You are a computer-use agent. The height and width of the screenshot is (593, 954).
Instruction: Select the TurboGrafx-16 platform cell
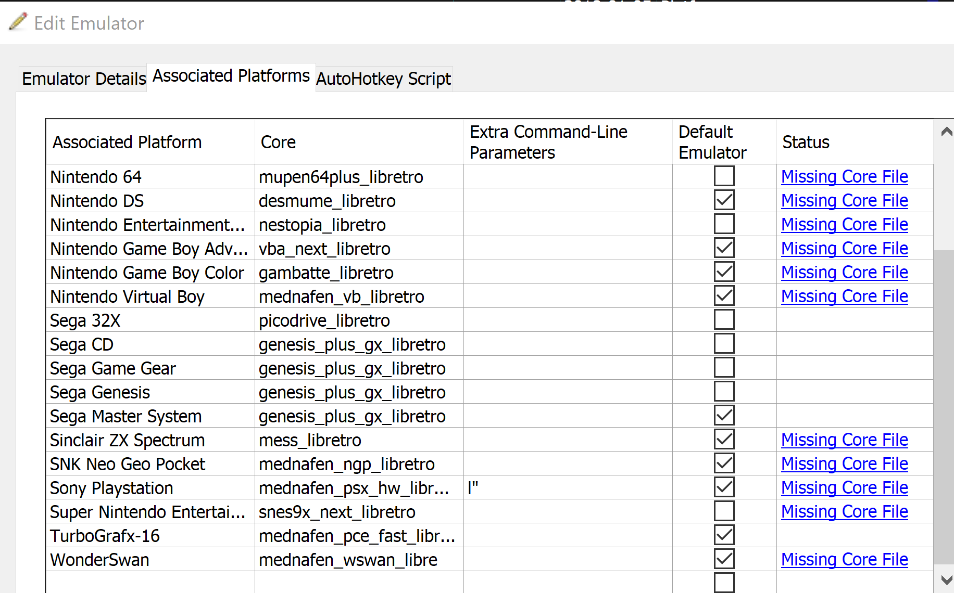tap(150, 535)
